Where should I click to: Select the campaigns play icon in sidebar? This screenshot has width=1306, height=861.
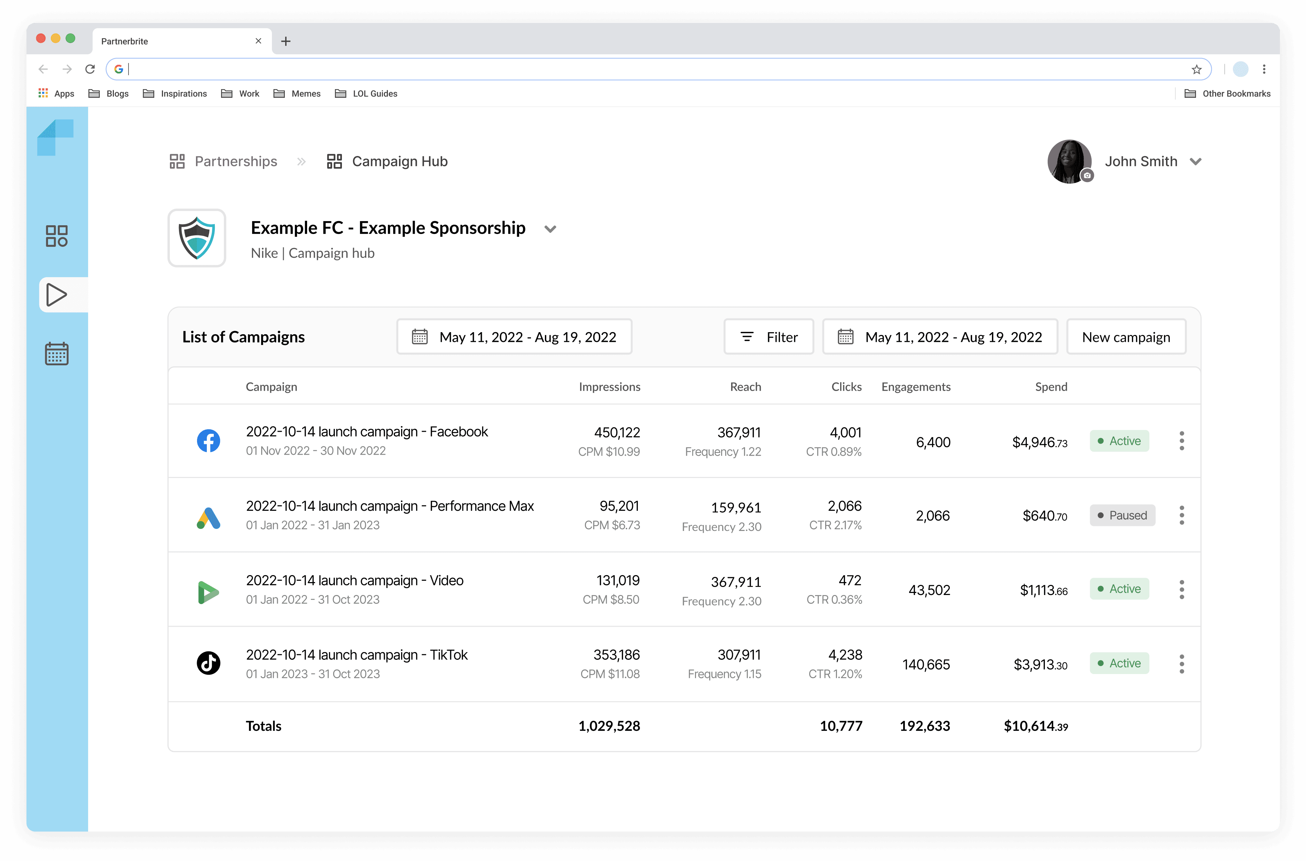[56, 295]
